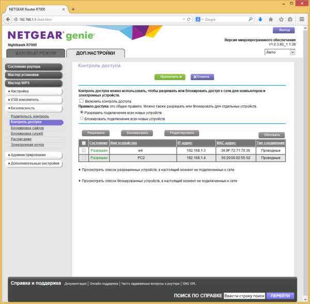Expand the Администрирование section
Viewport: 310px width, 304px height.
pos(34,155)
